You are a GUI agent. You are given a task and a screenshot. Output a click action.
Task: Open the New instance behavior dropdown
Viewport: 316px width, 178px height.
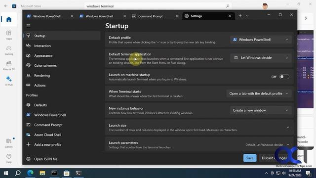pyautogui.click(x=261, y=110)
